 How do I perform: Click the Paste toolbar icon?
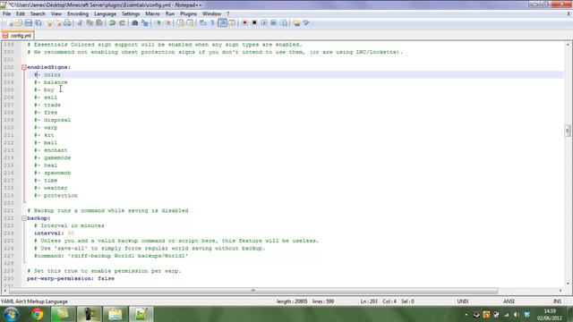(x=99, y=23)
